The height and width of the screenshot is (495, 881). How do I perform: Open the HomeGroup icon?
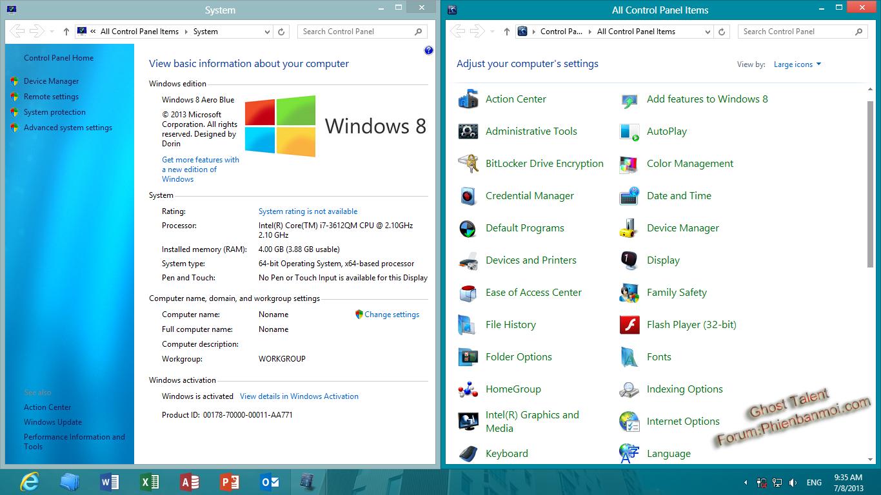click(468, 389)
